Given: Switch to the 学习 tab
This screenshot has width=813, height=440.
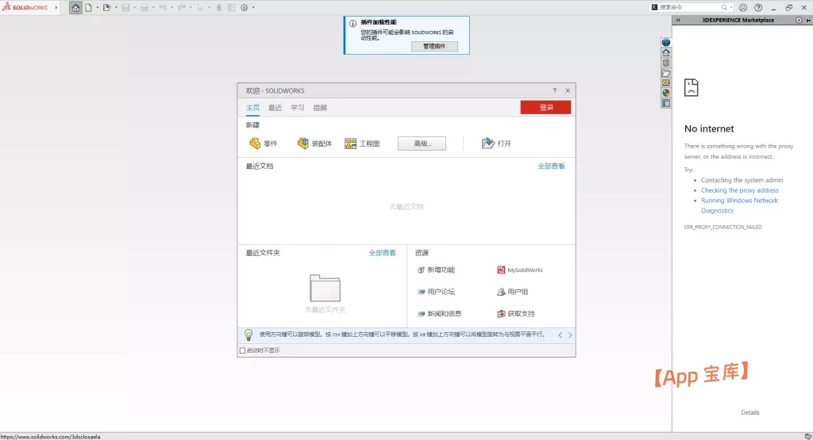Looking at the screenshot, I should (x=298, y=108).
